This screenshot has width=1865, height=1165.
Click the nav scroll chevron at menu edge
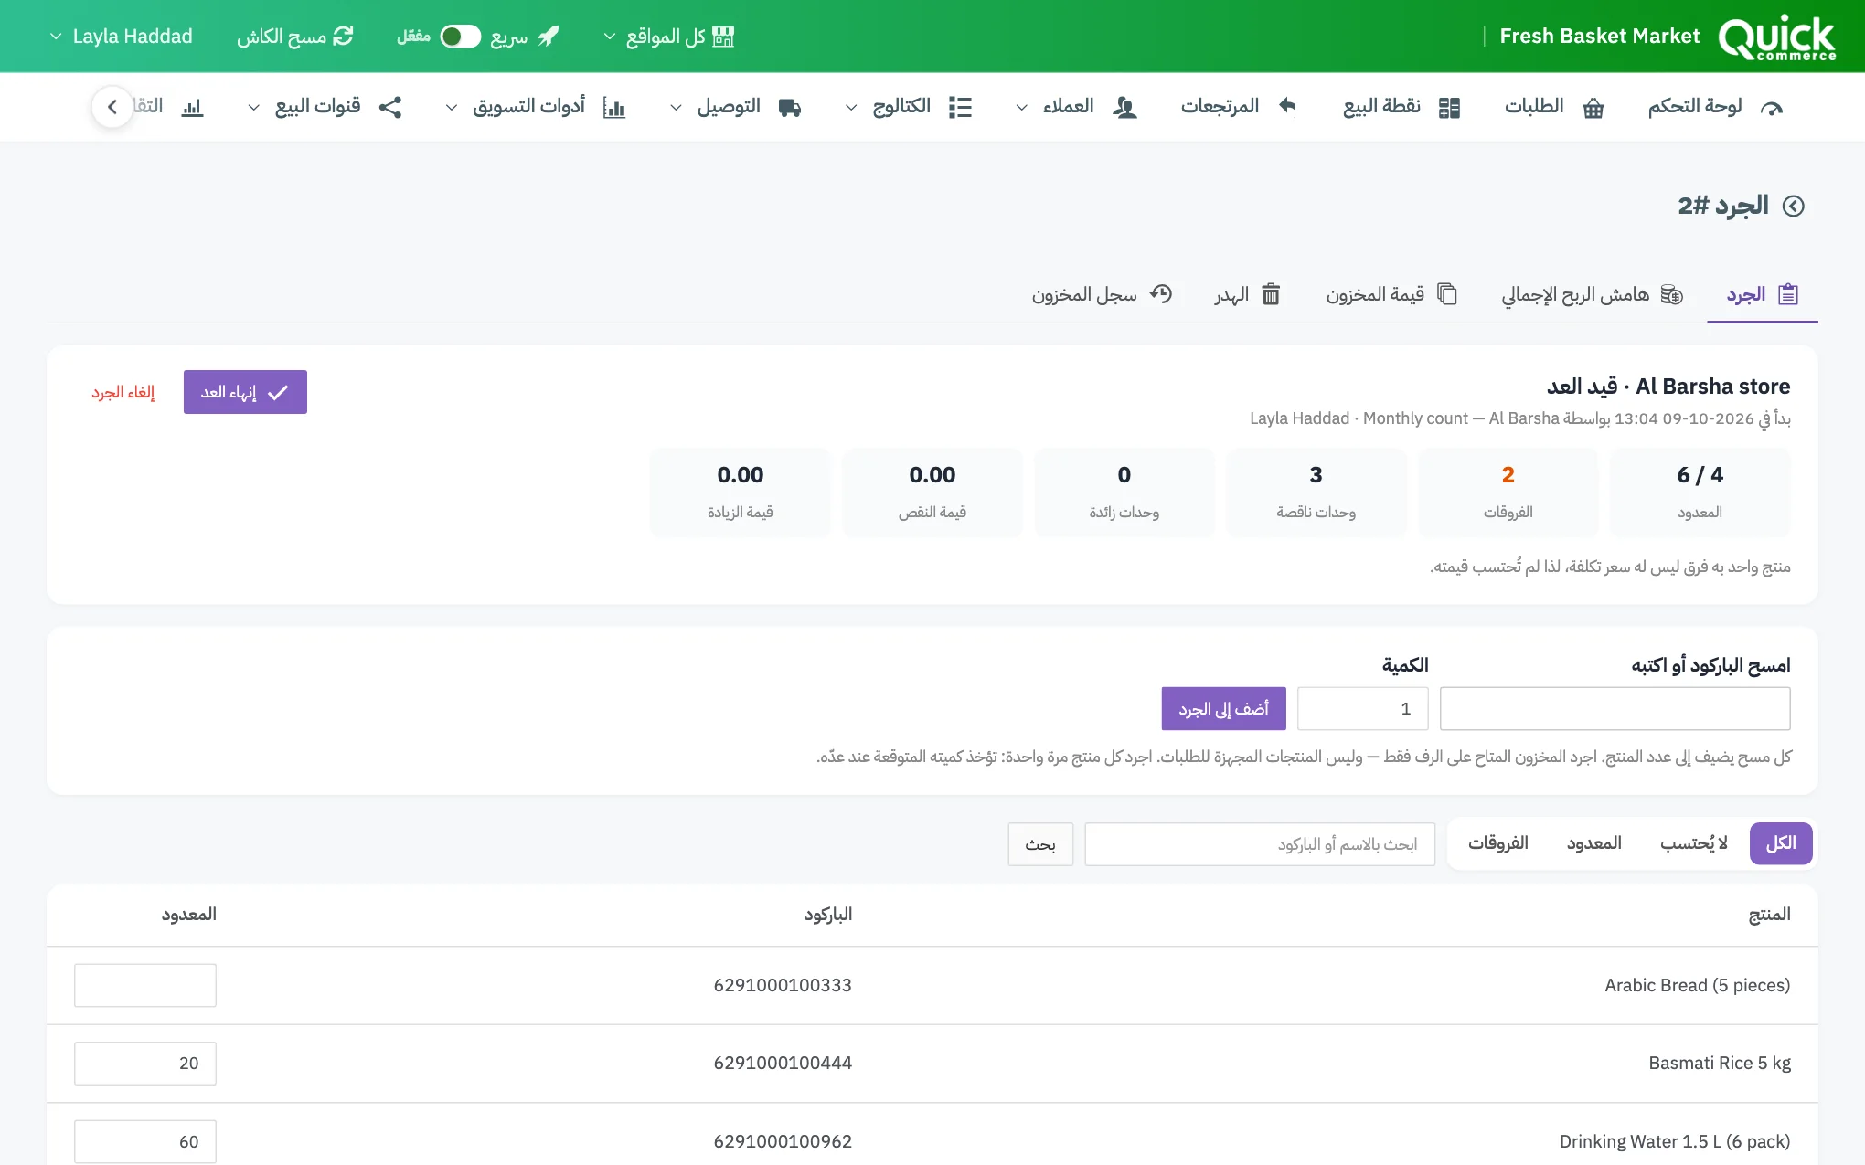(112, 107)
